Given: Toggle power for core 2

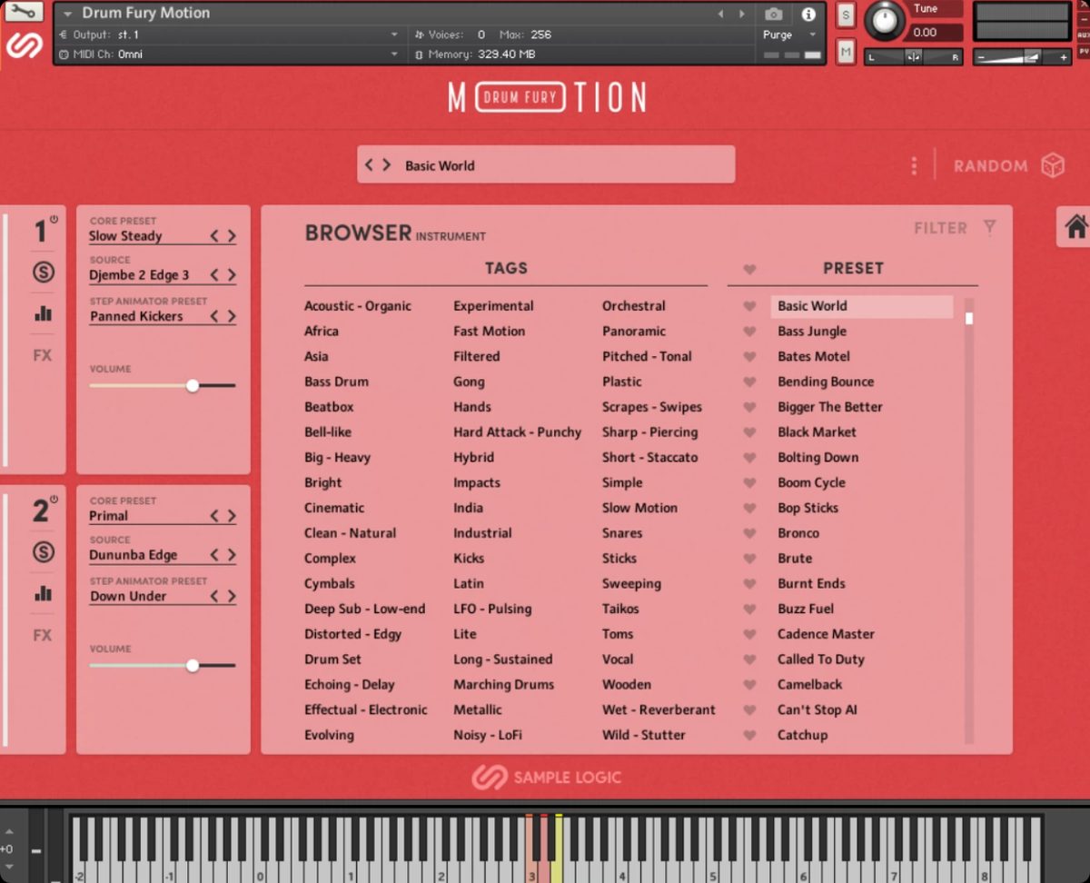Looking at the screenshot, I should pyautogui.click(x=54, y=499).
